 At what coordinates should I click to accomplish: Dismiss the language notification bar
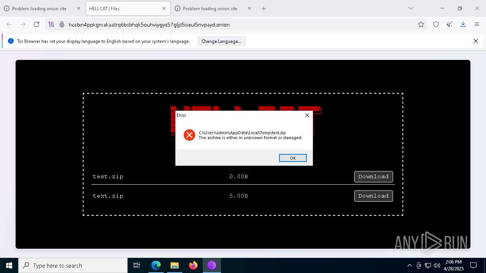point(475,41)
